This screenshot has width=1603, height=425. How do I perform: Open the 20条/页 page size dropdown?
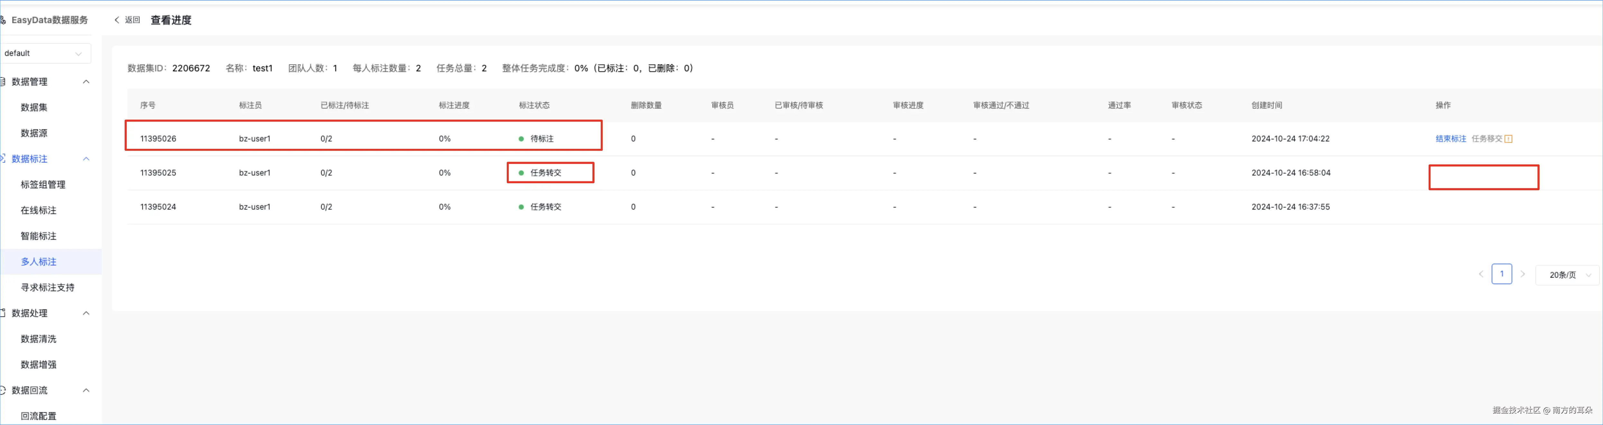tap(1567, 275)
